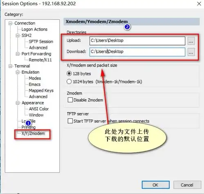Viewport: 204px width, 194px height.
Task: Open Emulation settings
Action: pyautogui.click(x=30, y=72)
